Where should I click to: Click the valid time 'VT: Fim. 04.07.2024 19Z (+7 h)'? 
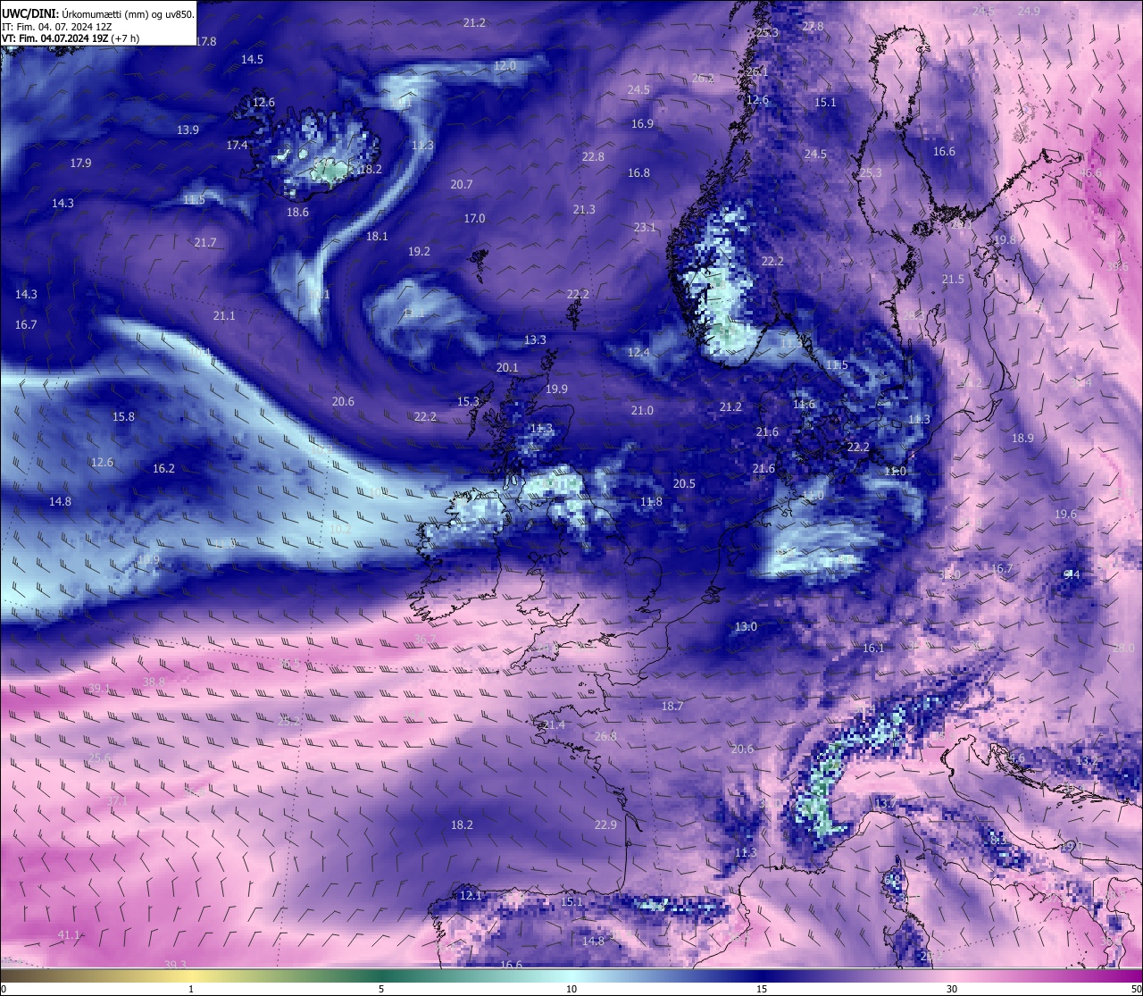click(71, 38)
